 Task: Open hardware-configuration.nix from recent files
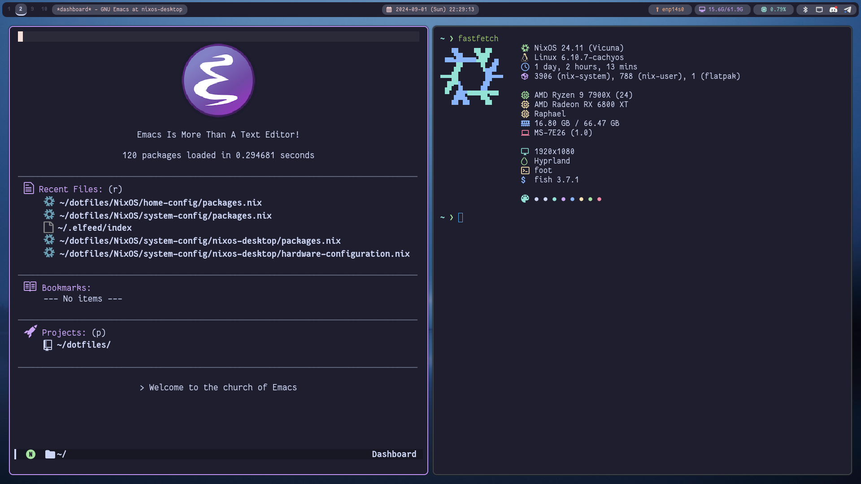point(234,254)
